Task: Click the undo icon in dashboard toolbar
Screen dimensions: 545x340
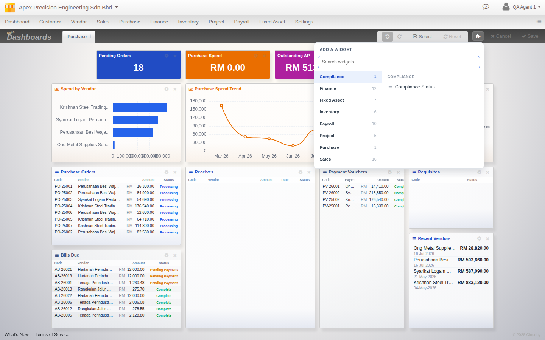Action: point(388,37)
